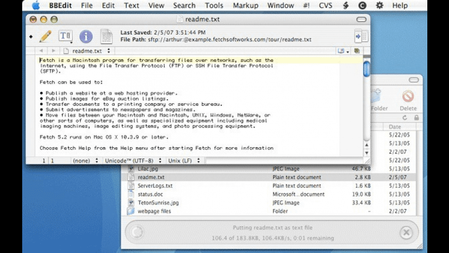Image resolution: width=449 pixels, height=253 pixels.
Task: Click the spinning transfer progress indicator
Action: click(x=137, y=232)
